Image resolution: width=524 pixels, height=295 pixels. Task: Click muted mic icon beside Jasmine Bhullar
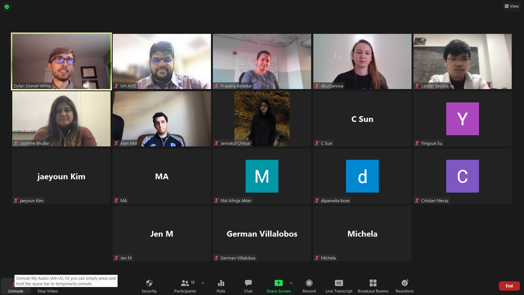pos(16,143)
